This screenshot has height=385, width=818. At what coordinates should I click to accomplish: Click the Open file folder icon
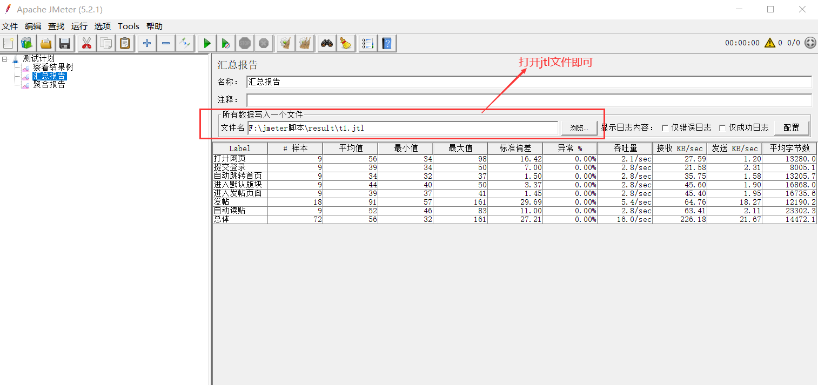(46, 43)
